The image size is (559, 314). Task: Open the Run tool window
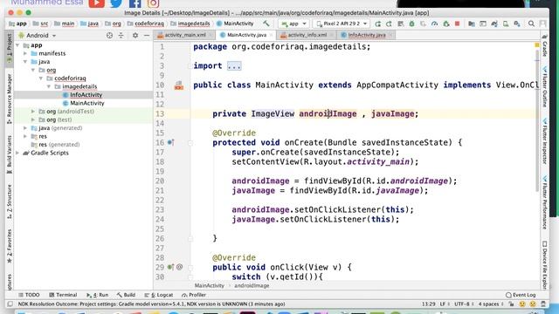[x=97, y=295]
